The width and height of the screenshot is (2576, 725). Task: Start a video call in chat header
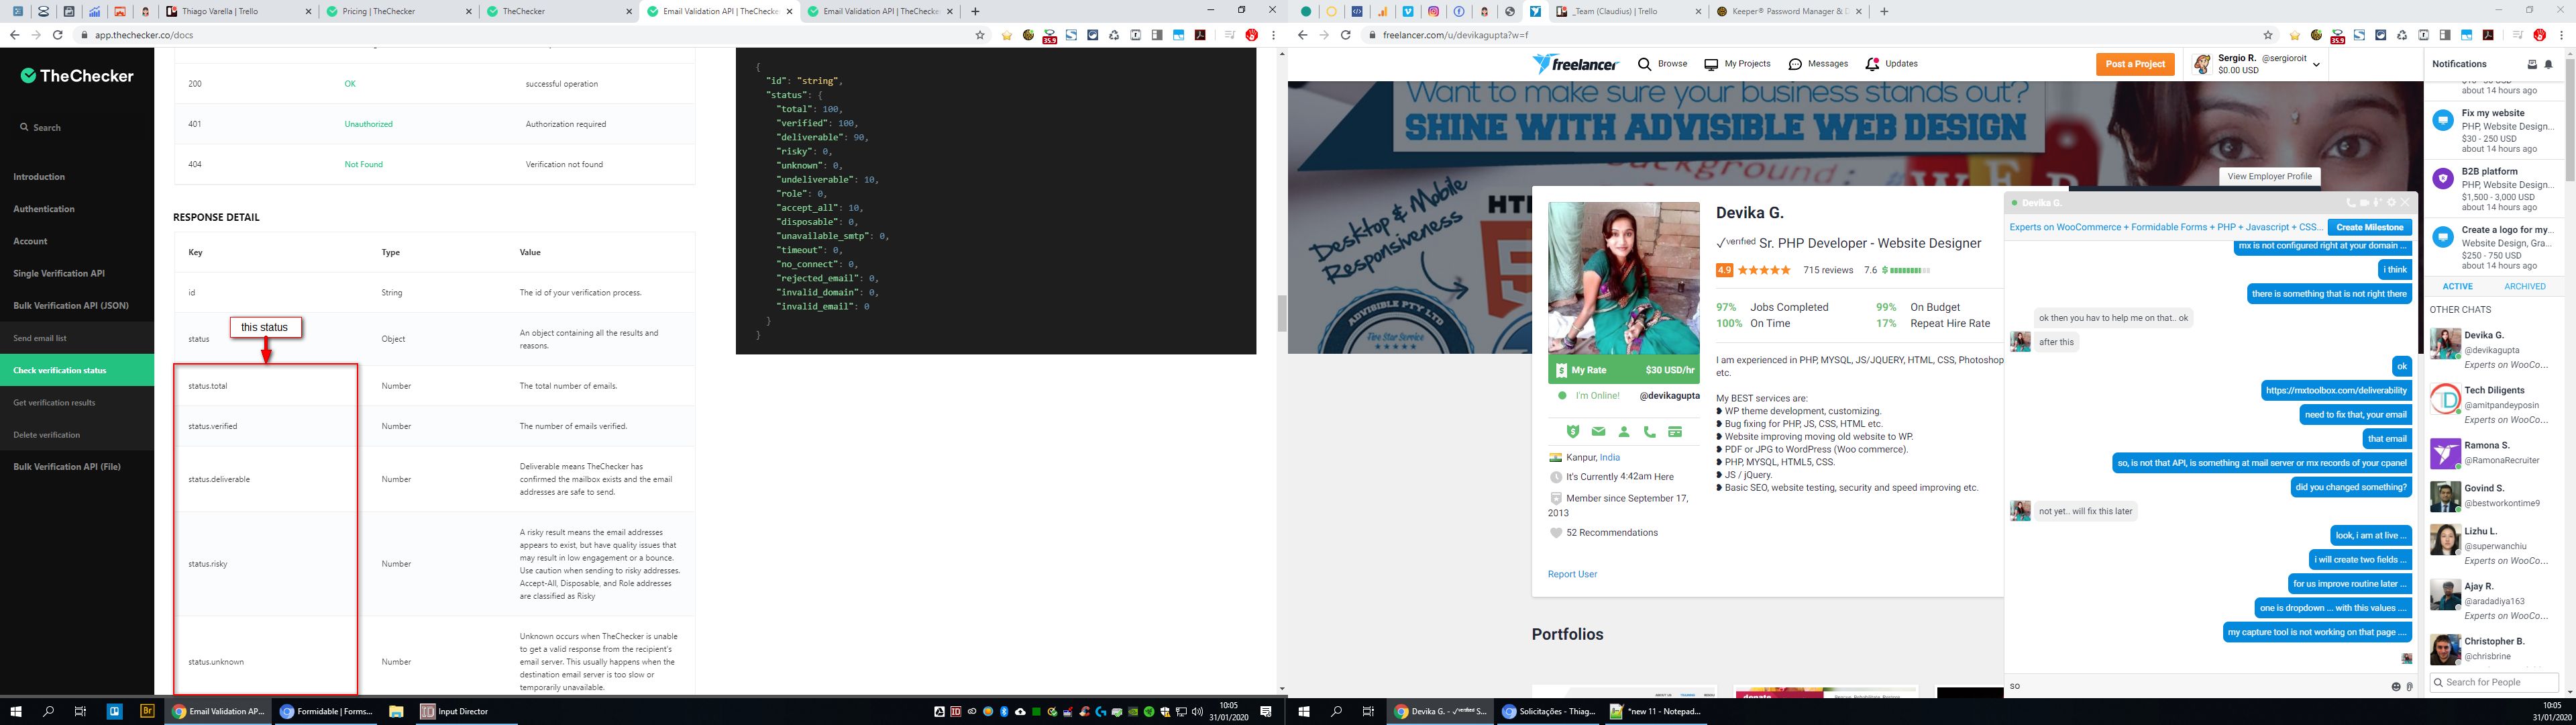(x=2364, y=202)
